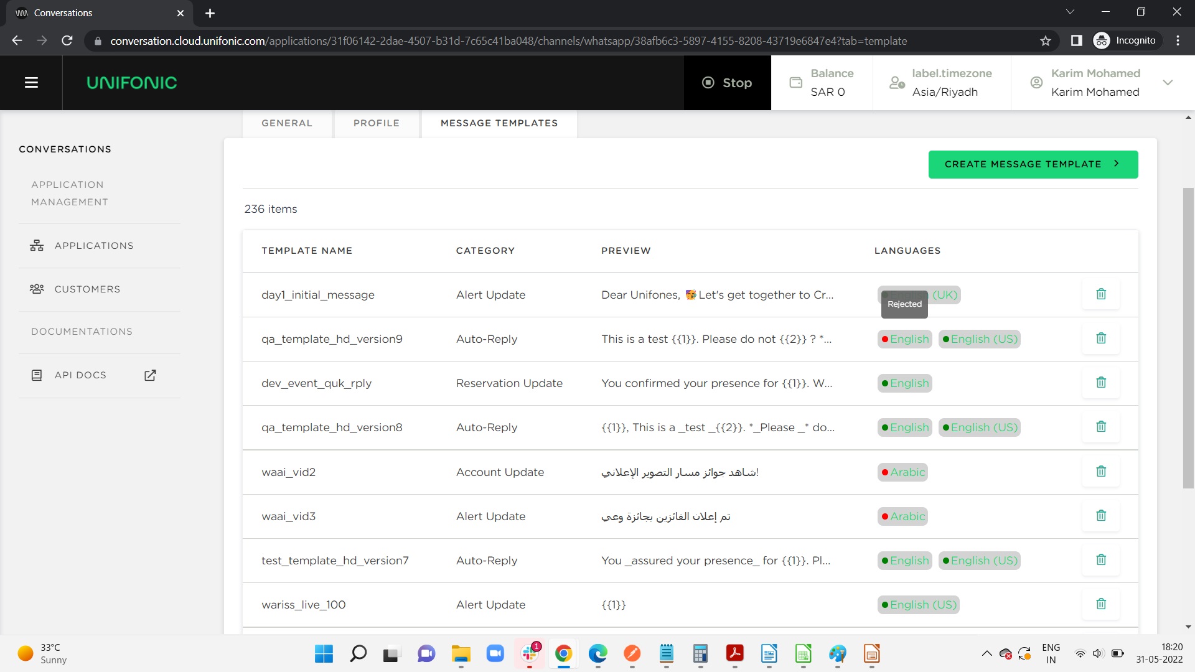Click trash icon for wariss_live_100
The width and height of the screenshot is (1195, 672).
tap(1100, 604)
